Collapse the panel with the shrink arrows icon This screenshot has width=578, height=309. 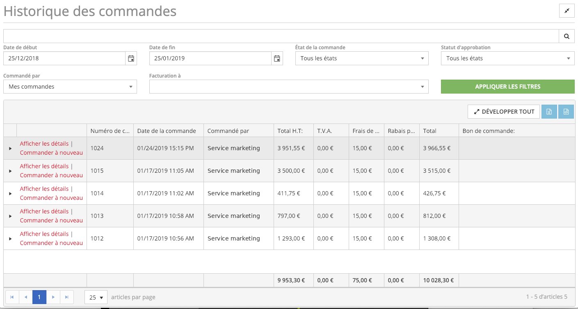(x=567, y=11)
